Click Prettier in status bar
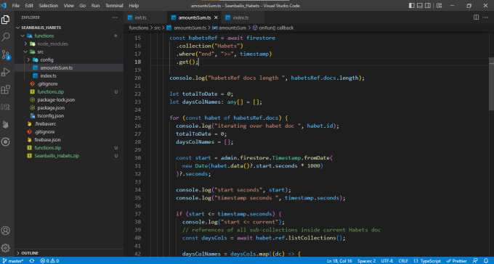Viewport: 494px width, 264px height. (456, 261)
